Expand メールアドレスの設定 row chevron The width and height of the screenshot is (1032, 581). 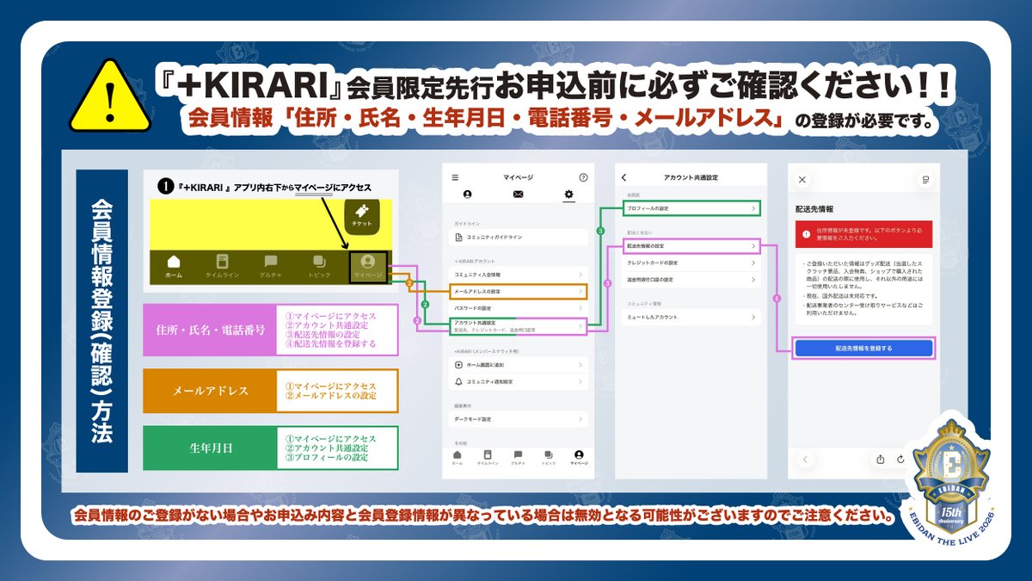point(581,292)
